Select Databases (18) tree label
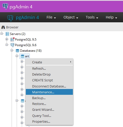This screenshot has width=123, height=127. (x=31, y=51)
